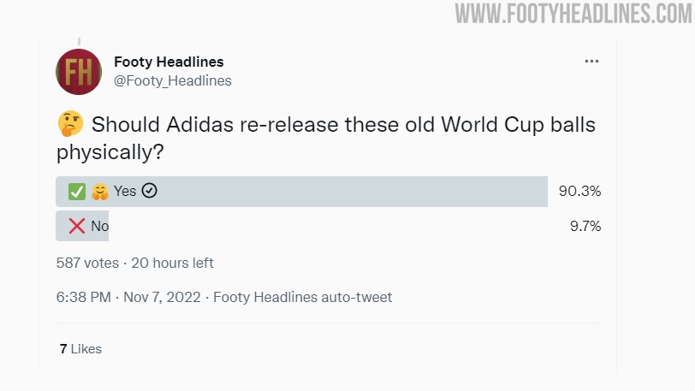This screenshot has width=695, height=391.
Task: Click the Nov 7, 2022 date
Action: 162,298
